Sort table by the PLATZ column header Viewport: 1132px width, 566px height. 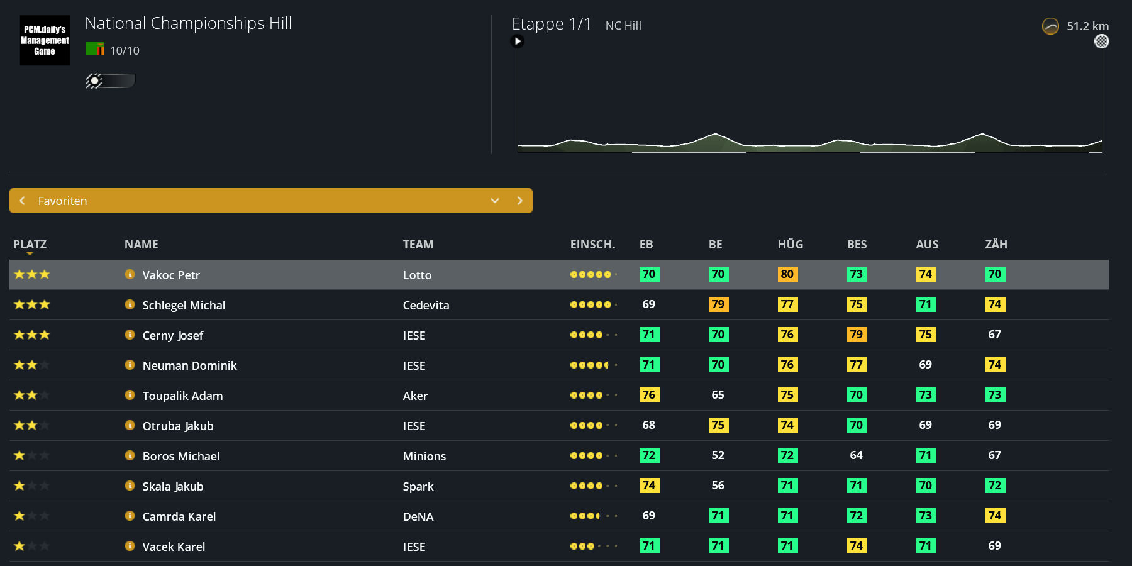click(30, 244)
